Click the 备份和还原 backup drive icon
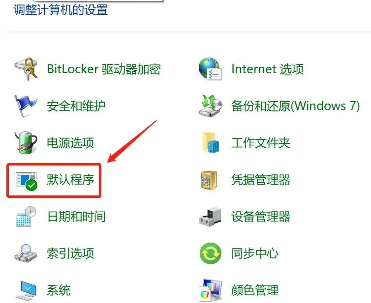The height and width of the screenshot is (303, 371). 211,106
